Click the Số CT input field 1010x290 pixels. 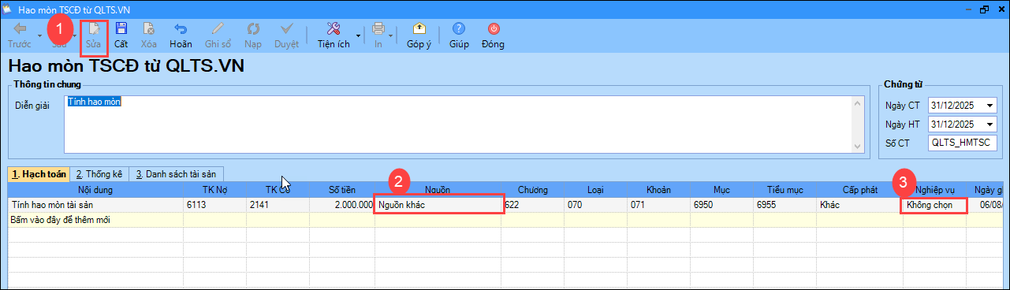click(963, 143)
